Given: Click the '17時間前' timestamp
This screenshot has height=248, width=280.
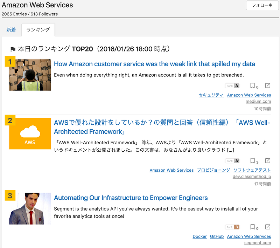Looking at the screenshot, I should click(x=262, y=184).
